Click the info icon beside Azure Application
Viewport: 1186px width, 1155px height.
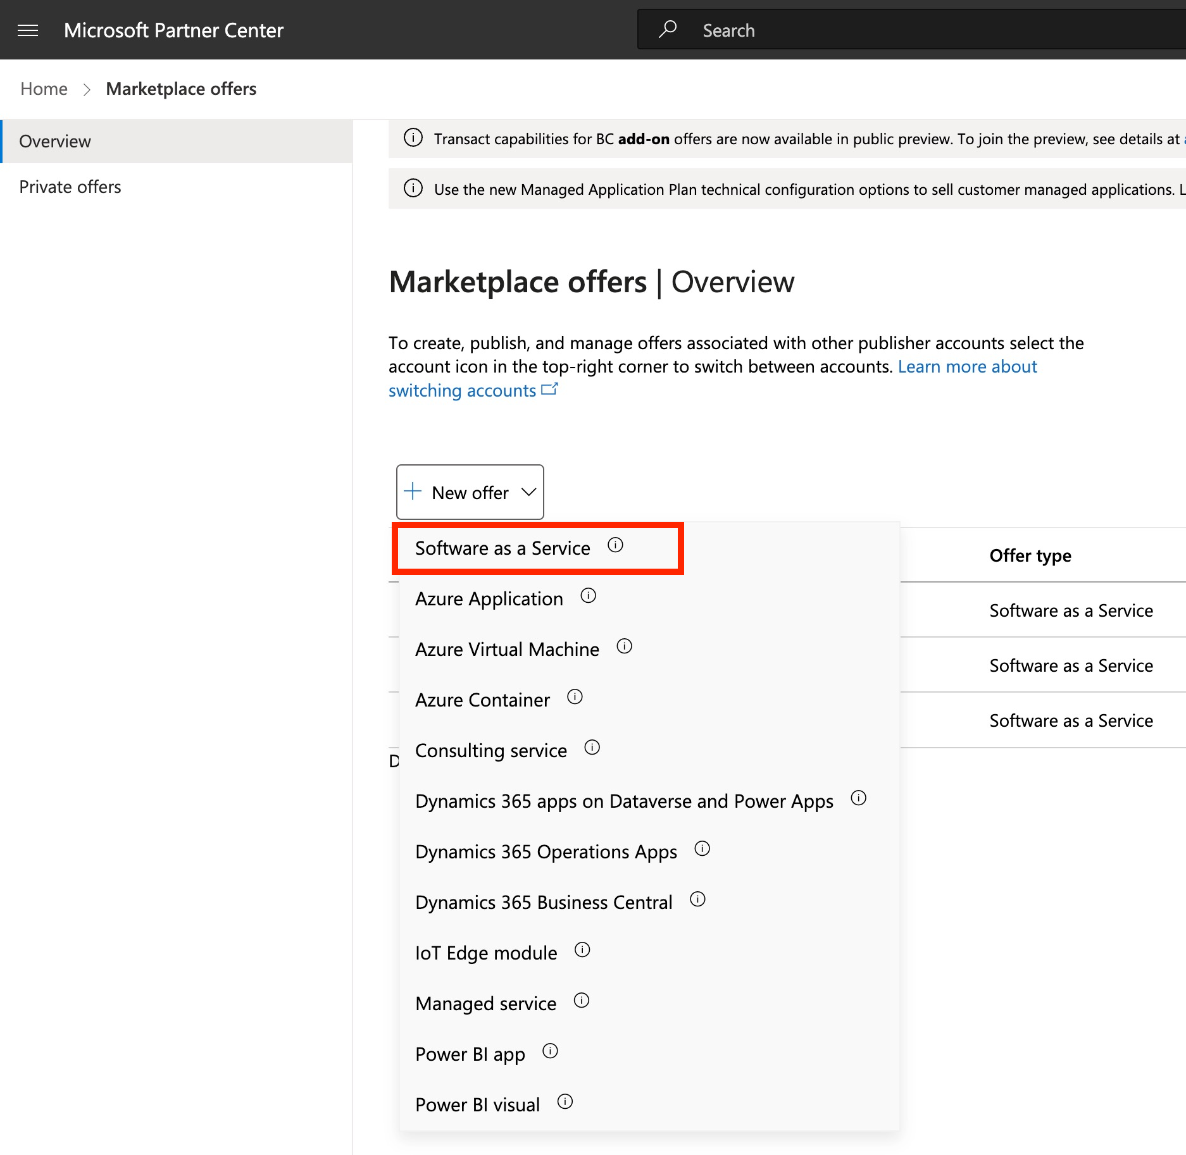[588, 596]
